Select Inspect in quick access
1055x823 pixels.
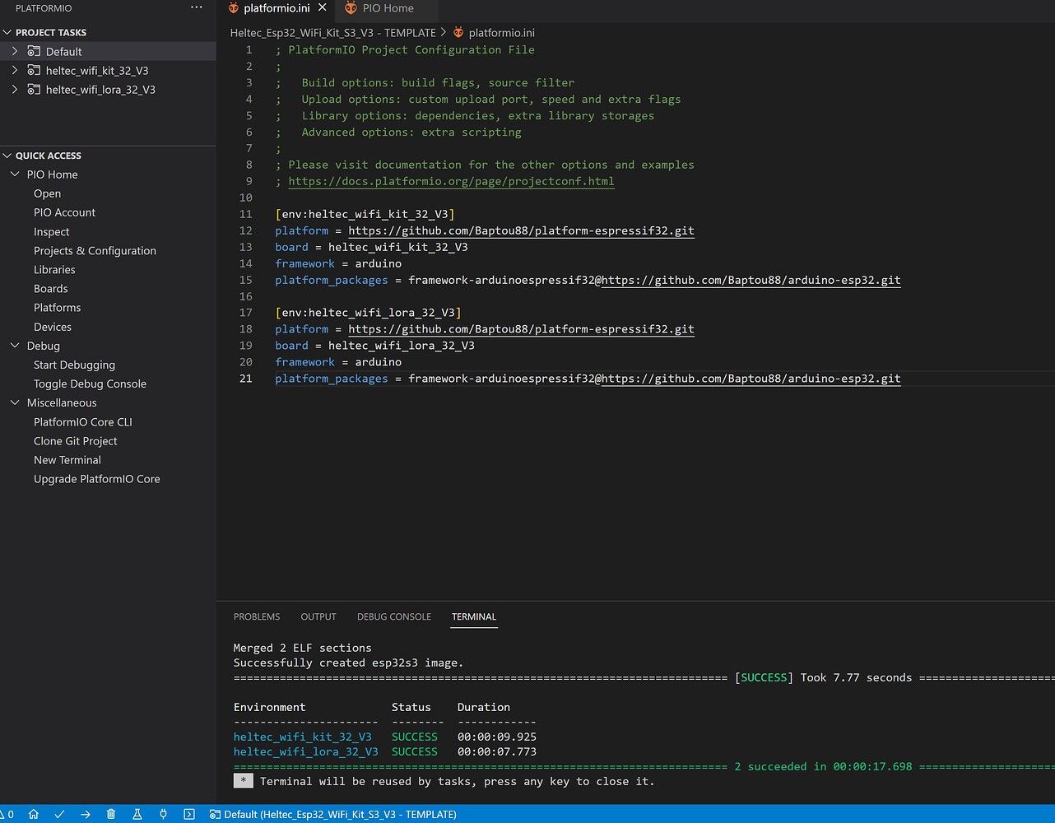click(x=51, y=232)
